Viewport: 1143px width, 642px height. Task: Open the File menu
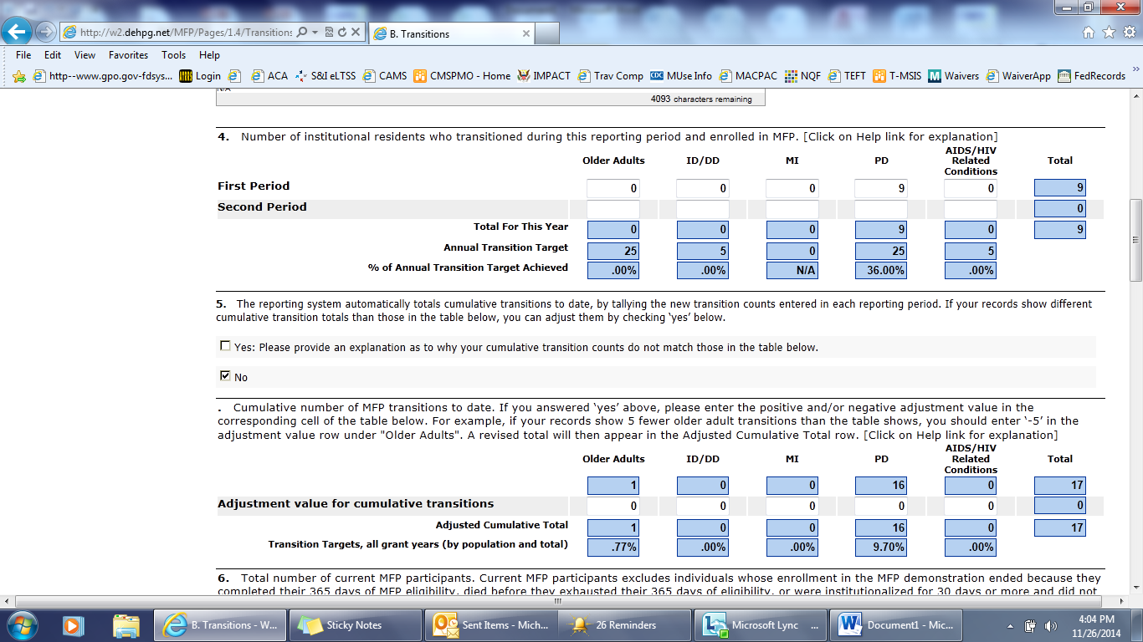click(23, 55)
